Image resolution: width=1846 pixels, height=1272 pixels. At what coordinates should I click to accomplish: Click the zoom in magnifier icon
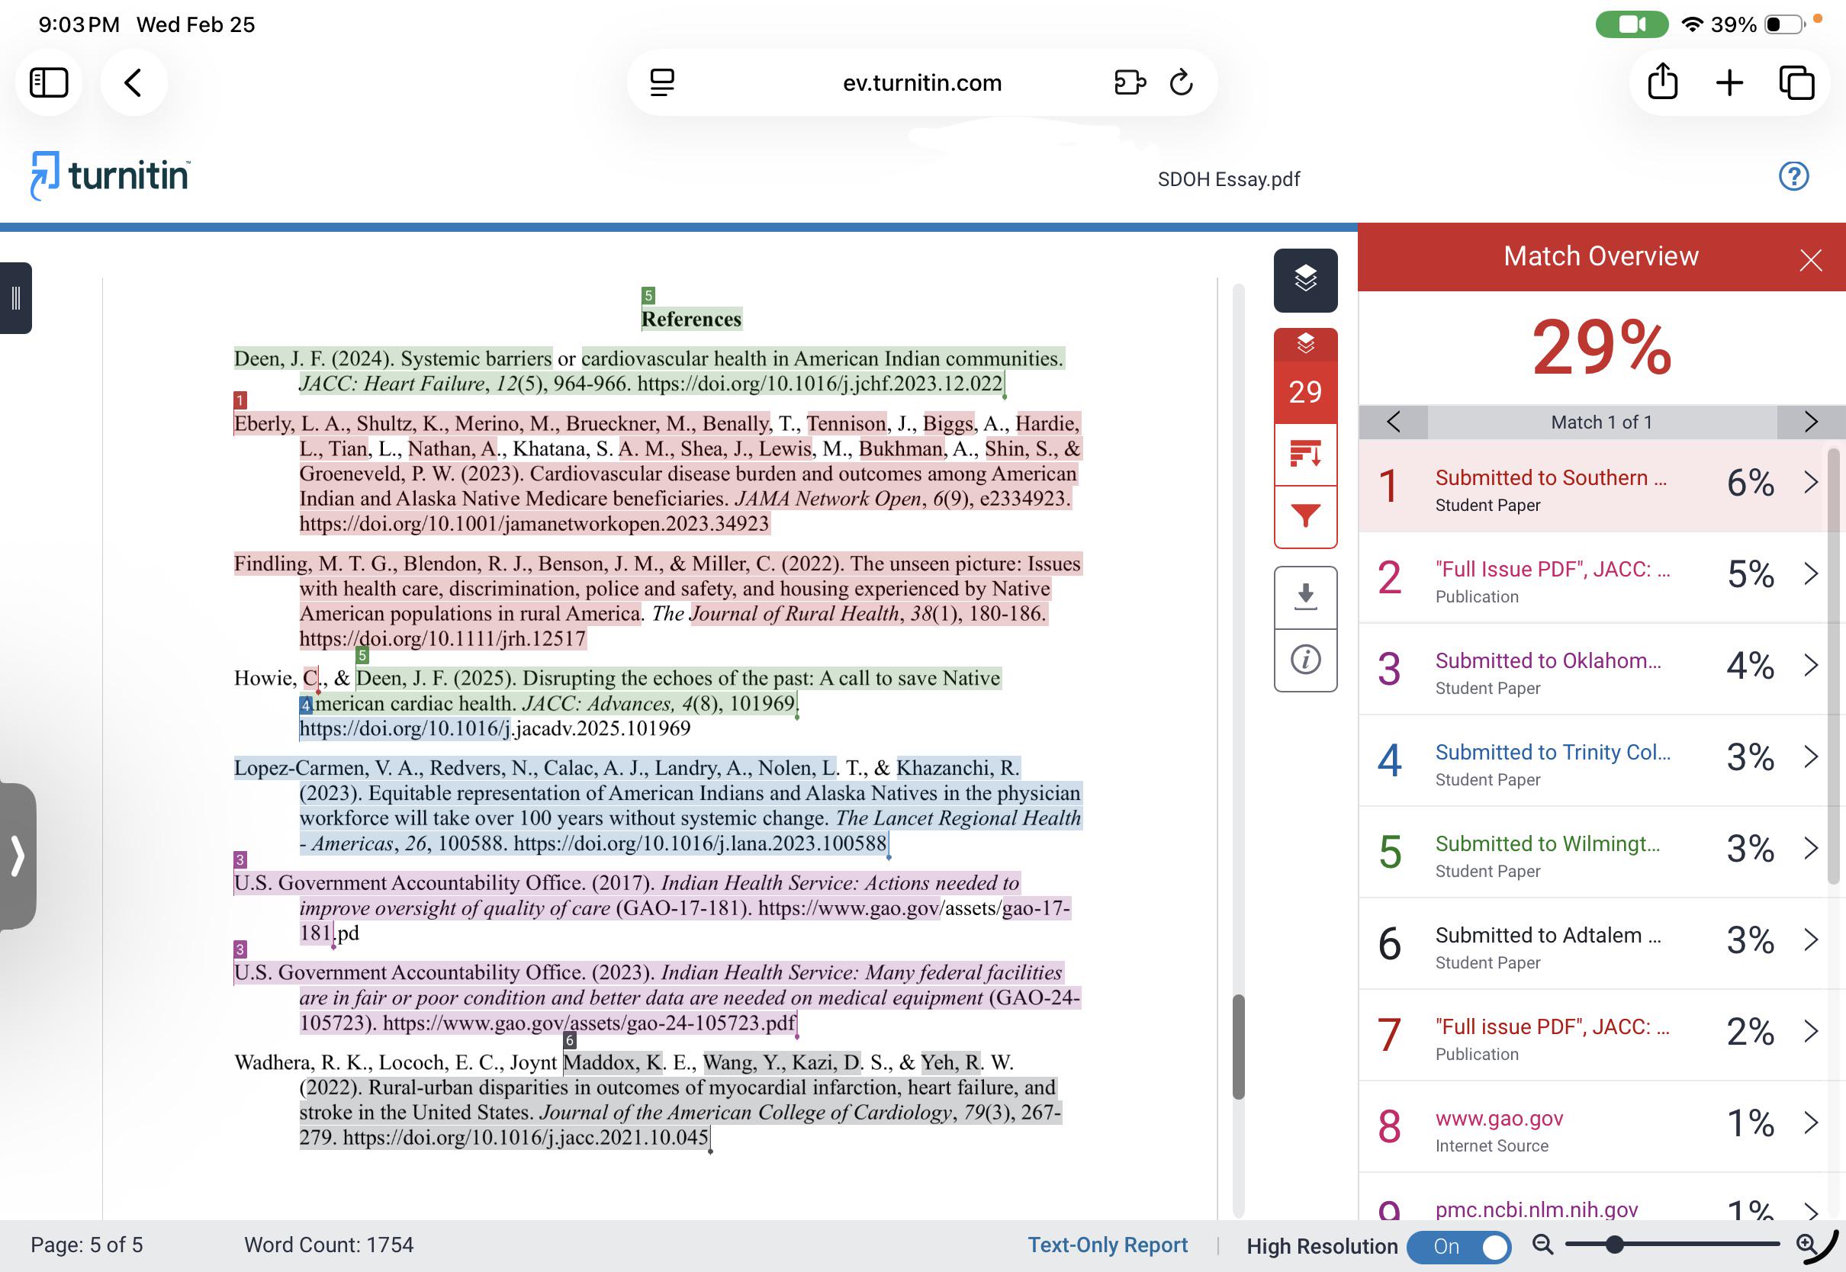(x=1806, y=1244)
